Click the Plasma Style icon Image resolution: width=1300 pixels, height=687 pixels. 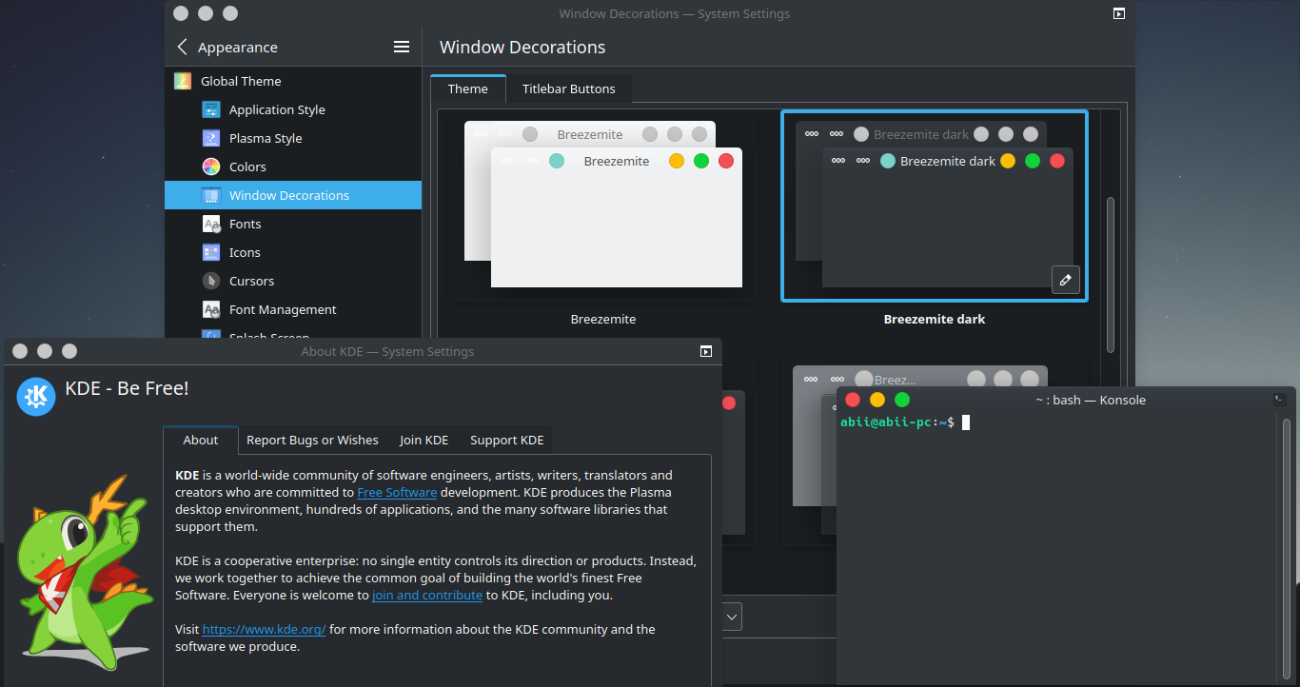coord(211,138)
